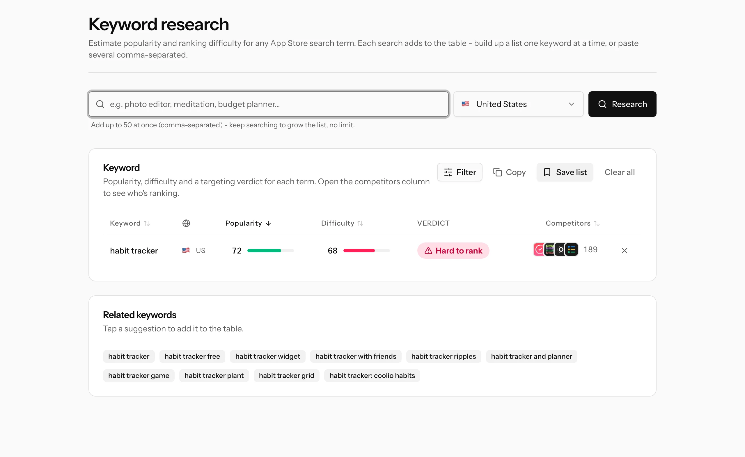Click Clear all

[619, 172]
